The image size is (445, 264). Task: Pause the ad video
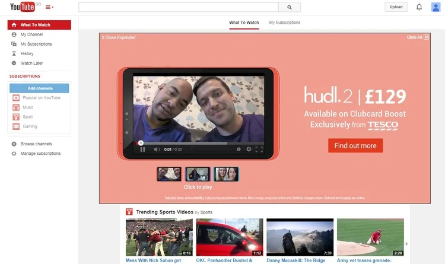(142, 150)
